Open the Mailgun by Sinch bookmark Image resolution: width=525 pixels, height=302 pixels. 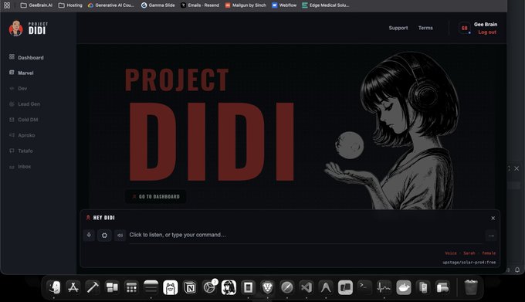246,5
